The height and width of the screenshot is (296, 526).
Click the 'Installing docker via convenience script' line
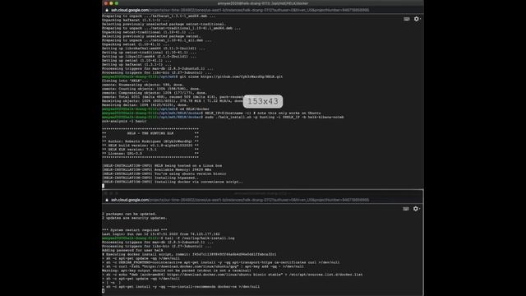click(x=173, y=182)
